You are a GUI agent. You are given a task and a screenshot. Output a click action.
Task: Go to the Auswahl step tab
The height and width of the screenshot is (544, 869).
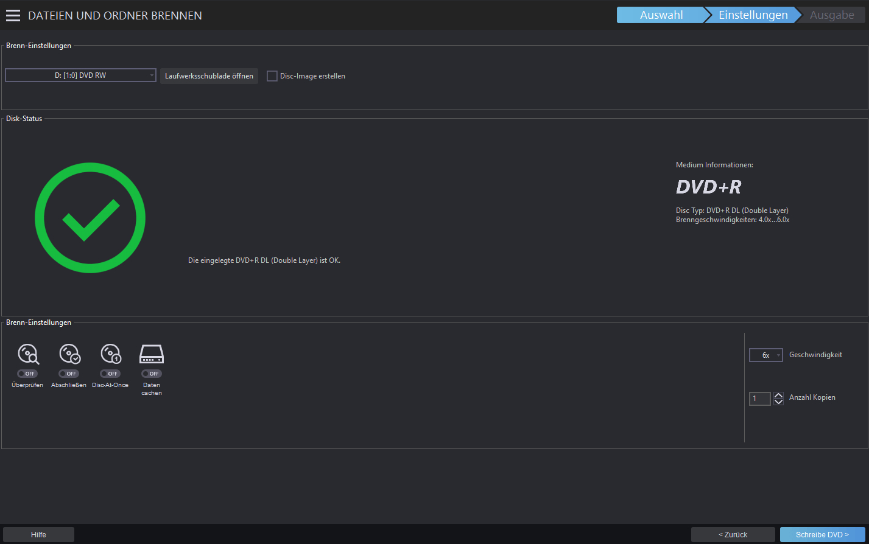click(x=661, y=15)
